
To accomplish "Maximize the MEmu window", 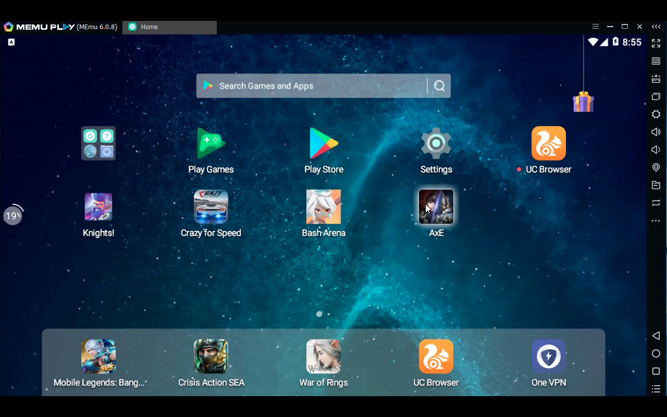I will (x=625, y=27).
